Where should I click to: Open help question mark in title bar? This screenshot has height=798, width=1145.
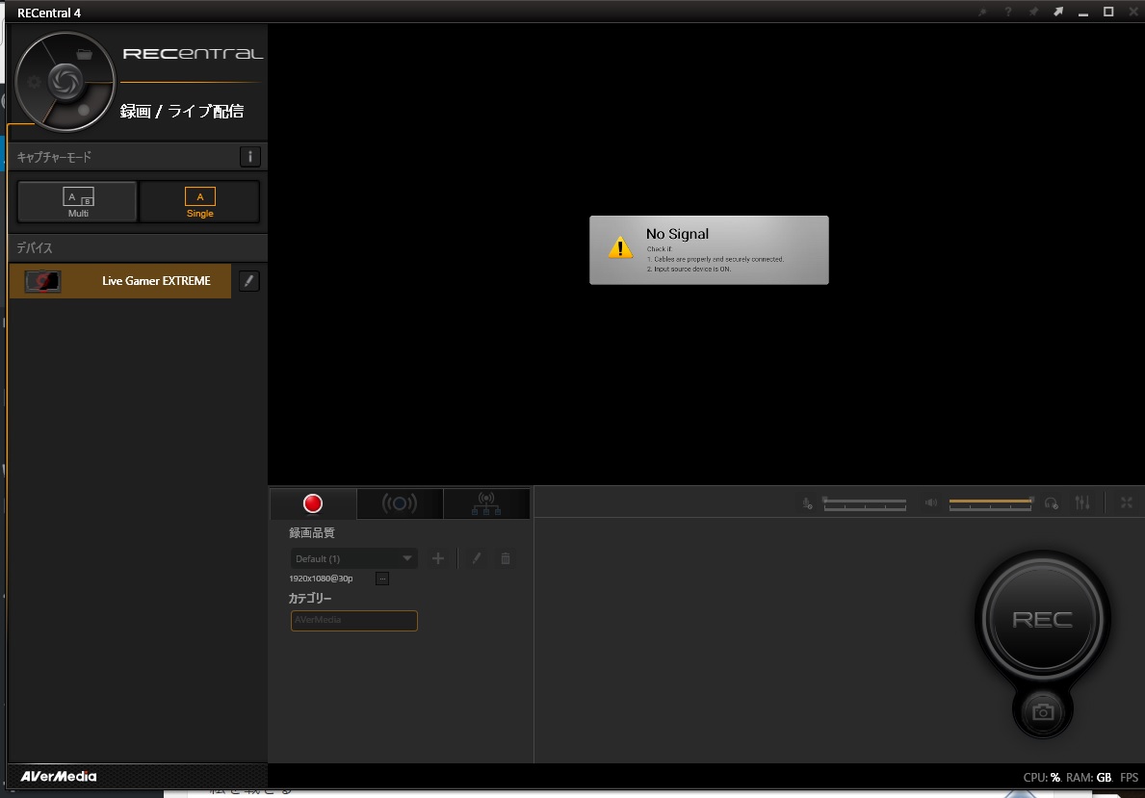(1007, 12)
